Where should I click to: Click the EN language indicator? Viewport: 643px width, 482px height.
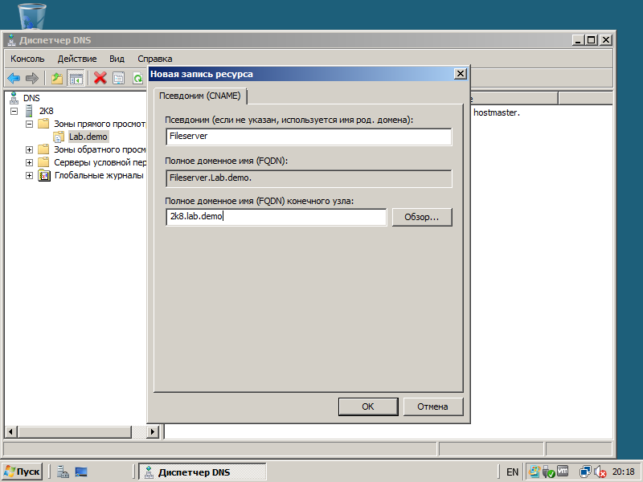pos(512,472)
